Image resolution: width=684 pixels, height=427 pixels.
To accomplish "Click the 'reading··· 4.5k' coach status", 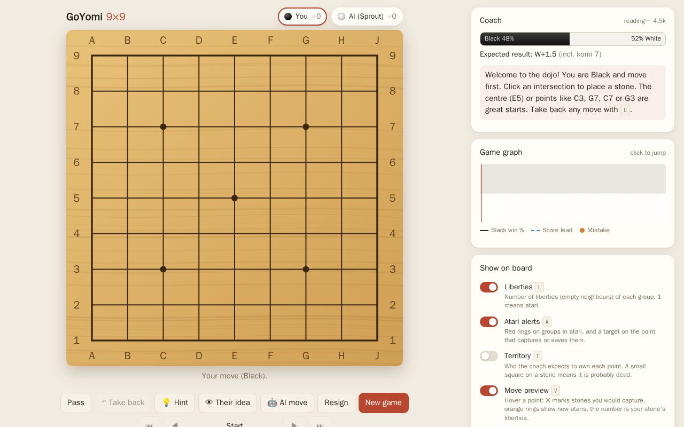I will click(x=644, y=21).
